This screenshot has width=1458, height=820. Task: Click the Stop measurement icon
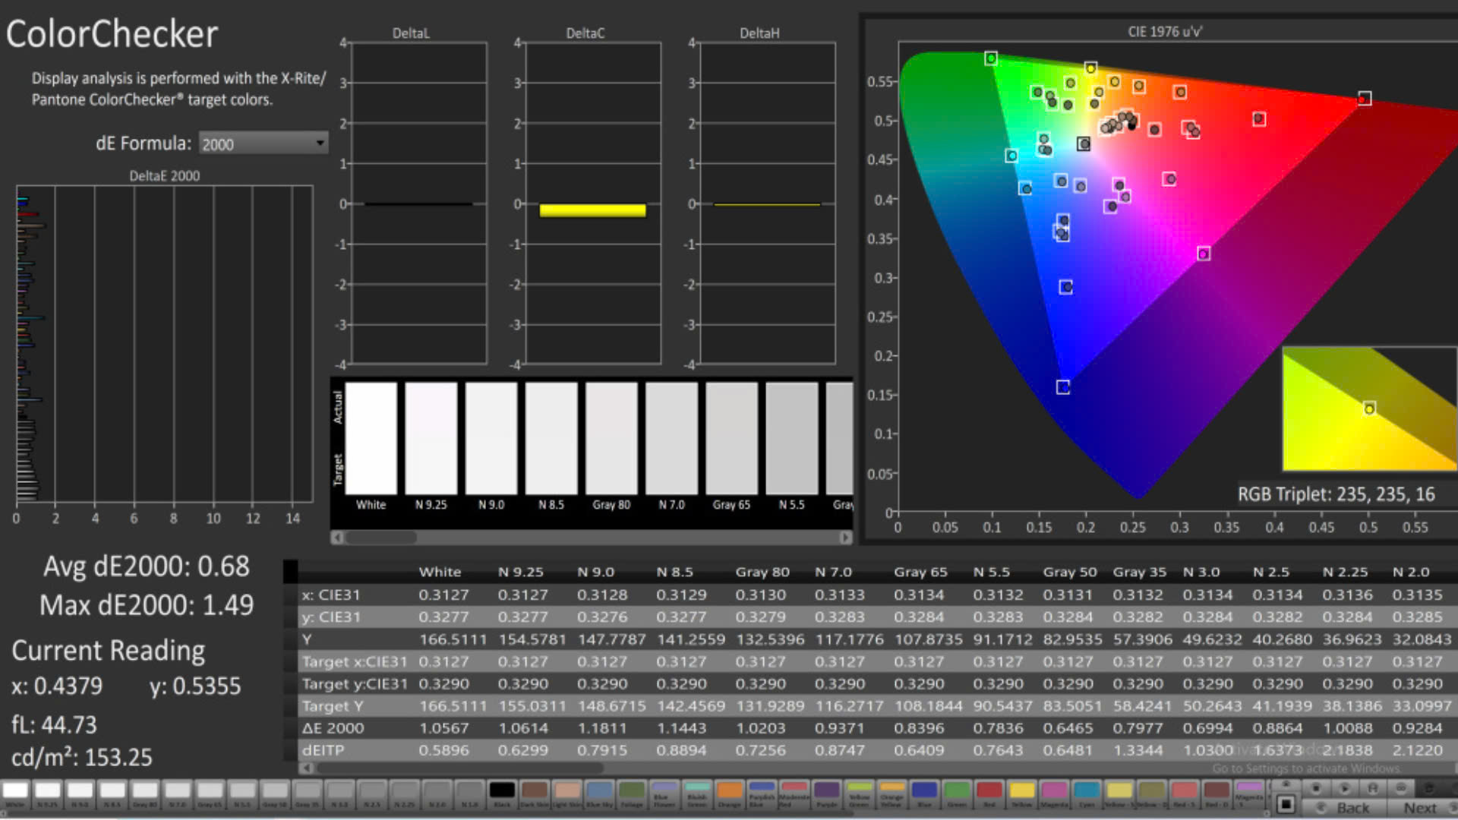coord(1316,788)
